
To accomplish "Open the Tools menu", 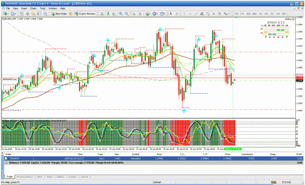I will pyautogui.click(x=42, y=8).
